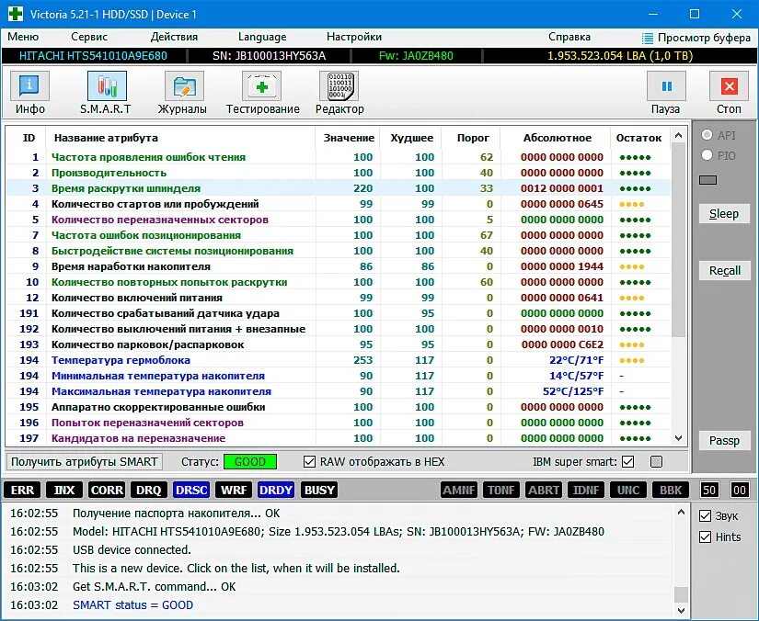Click the 00 counter field

pyautogui.click(x=740, y=490)
